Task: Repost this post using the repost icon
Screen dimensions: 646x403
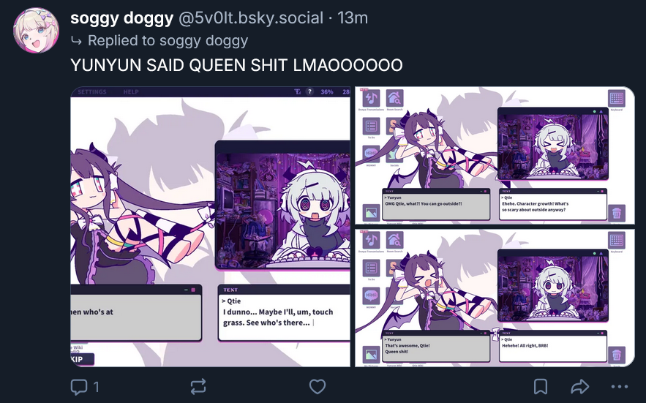Action: tap(198, 386)
